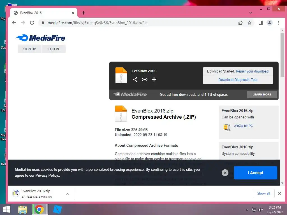This screenshot has height=215, width=287.
Task: Open Windows Start menu
Action: [x=7, y=209]
